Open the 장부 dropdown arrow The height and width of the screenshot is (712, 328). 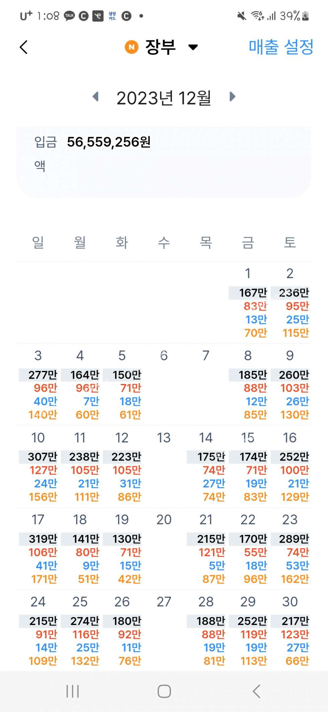click(193, 47)
